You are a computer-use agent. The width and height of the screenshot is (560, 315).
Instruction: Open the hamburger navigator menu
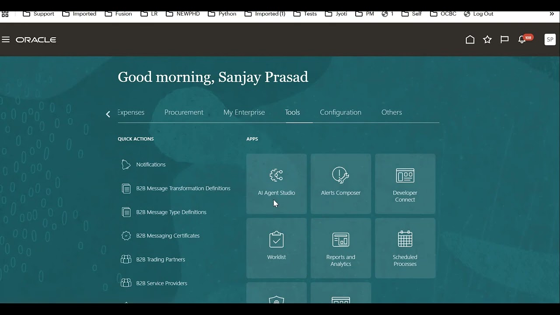6,40
